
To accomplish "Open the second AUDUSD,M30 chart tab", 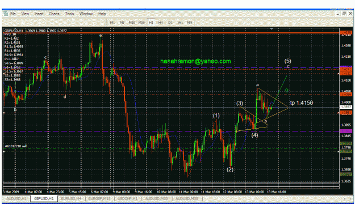I will click(187, 198).
